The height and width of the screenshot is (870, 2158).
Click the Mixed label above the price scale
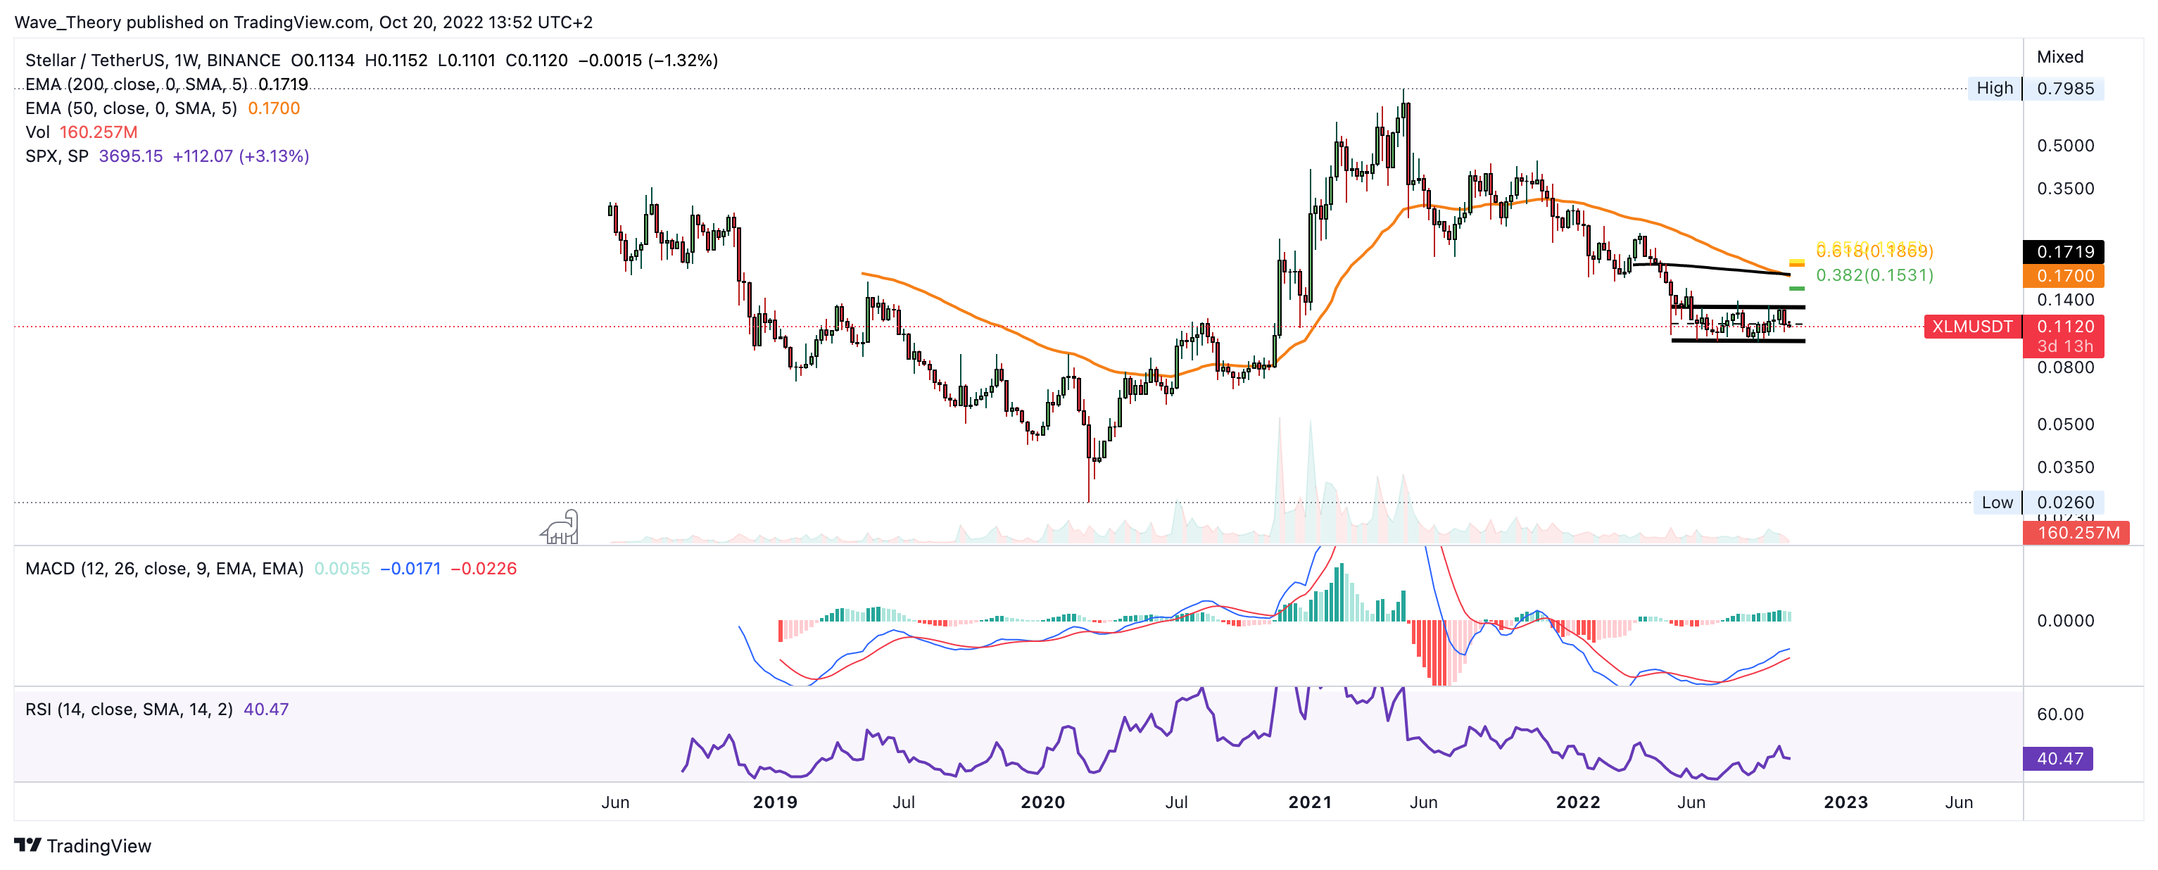[2059, 57]
